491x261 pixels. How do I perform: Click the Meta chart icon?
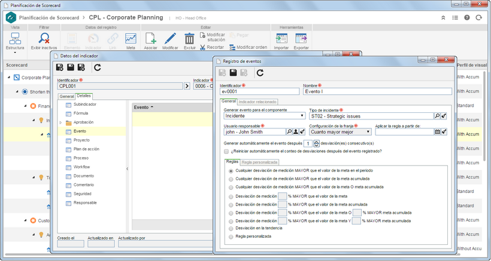click(x=131, y=38)
